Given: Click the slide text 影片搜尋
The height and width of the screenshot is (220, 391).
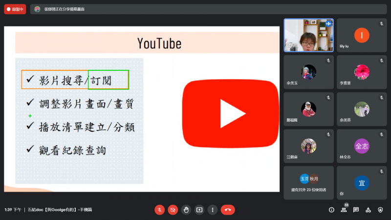Looking at the screenshot, I should (61, 81).
